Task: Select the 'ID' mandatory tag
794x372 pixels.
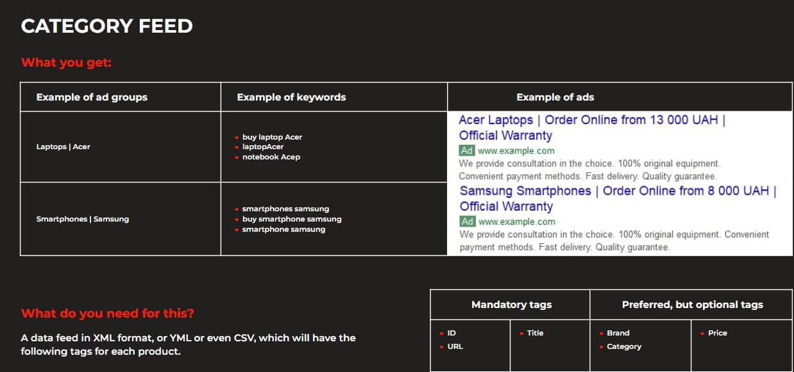Action: coord(452,333)
